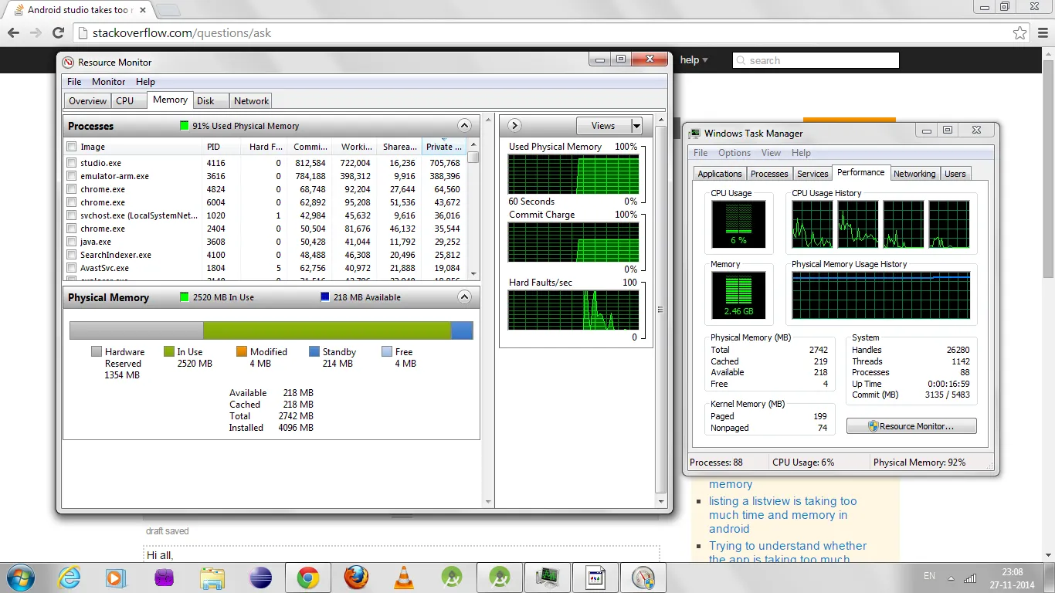Open Firefox from the taskbar

coord(356,578)
